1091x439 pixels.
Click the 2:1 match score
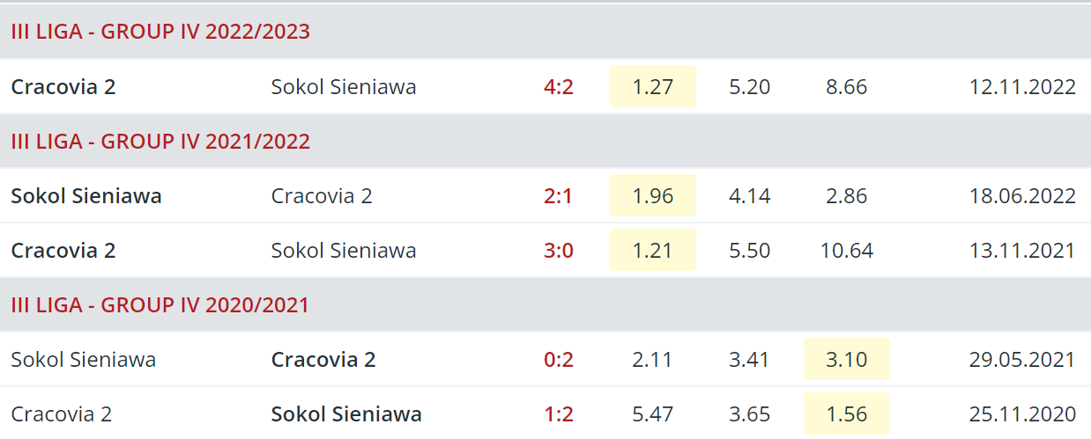click(x=559, y=195)
